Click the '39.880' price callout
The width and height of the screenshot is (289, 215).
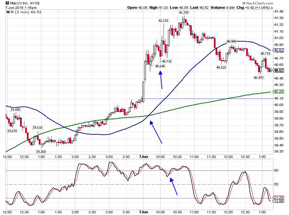[x=16, y=110]
